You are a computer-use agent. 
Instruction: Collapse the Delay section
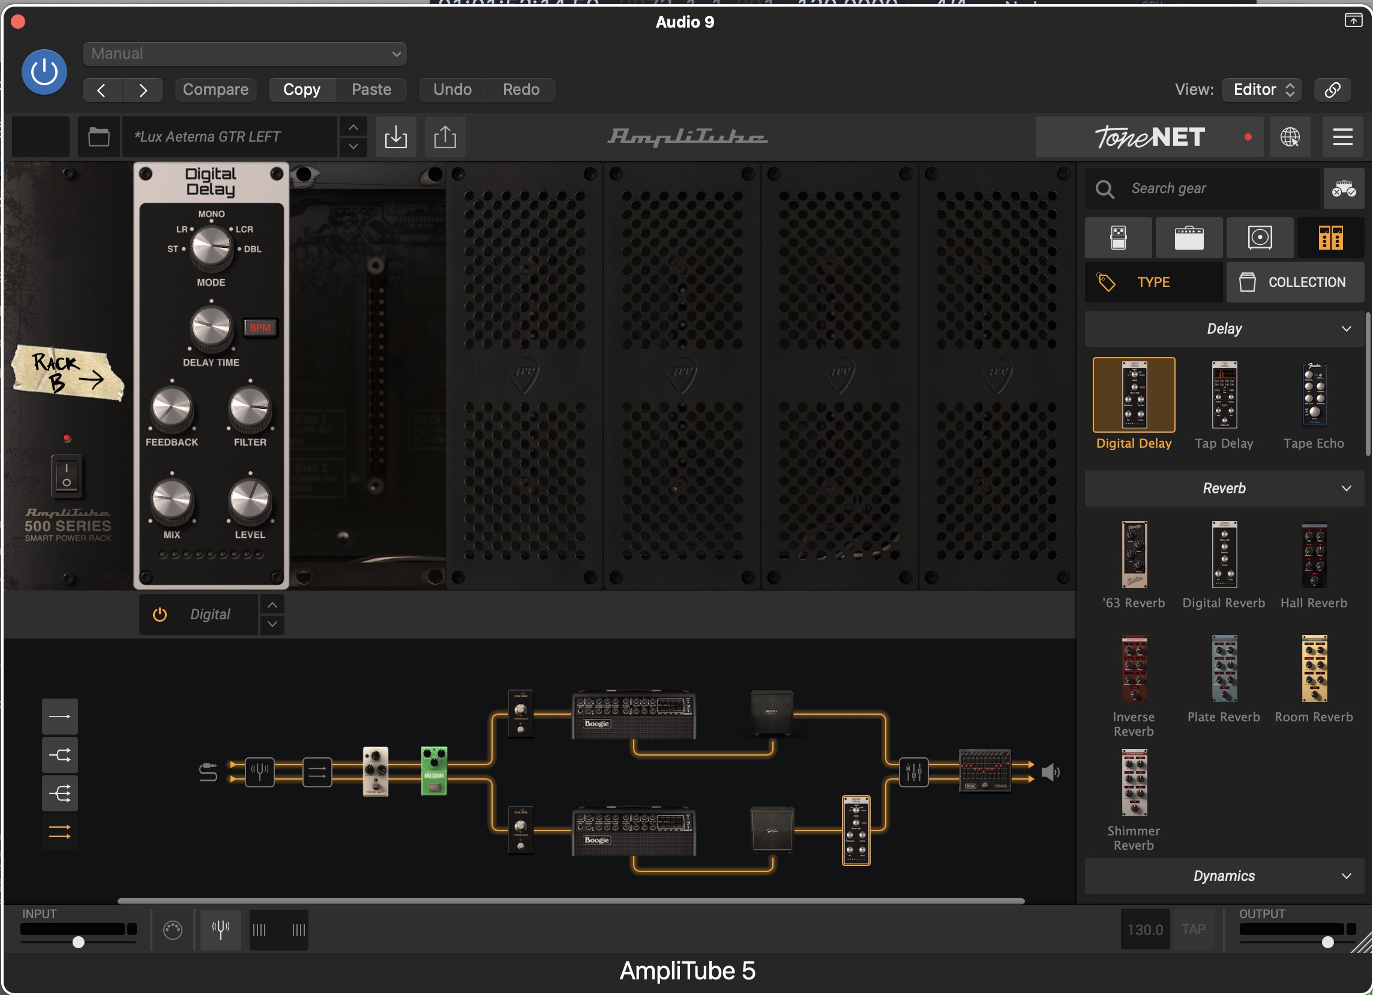1224,329
